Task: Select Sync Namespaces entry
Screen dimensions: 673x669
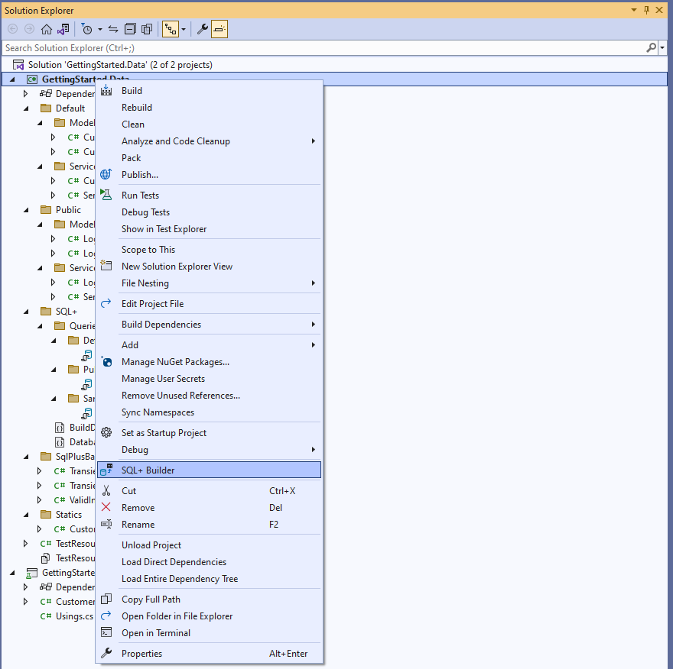Action: tap(209, 412)
